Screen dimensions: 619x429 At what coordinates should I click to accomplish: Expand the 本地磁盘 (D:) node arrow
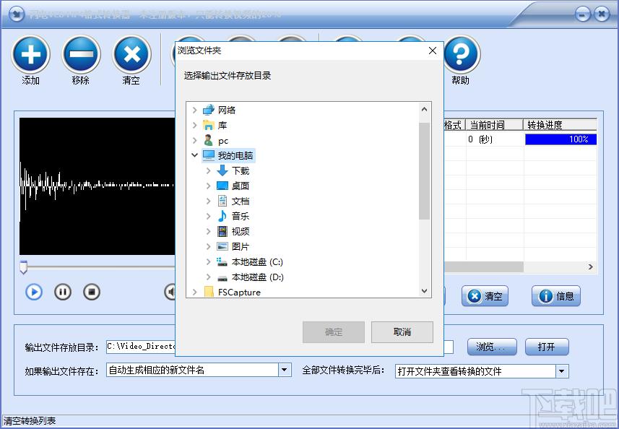[x=209, y=277]
